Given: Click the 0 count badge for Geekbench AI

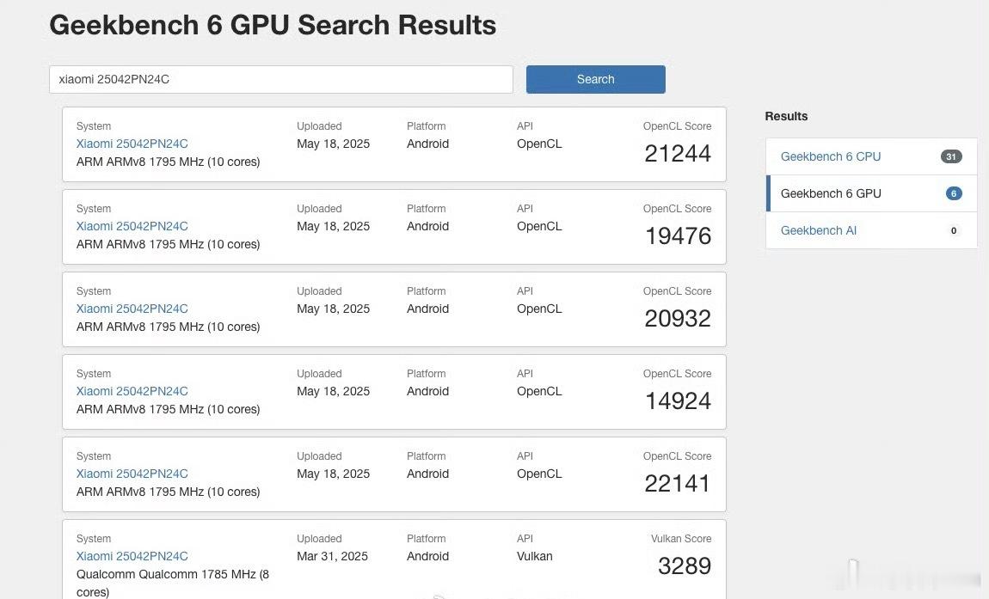Looking at the screenshot, I should pyautogui.click(x=953, y=230).
